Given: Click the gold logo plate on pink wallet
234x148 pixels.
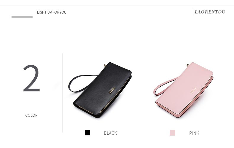Looking at the screenshot, I should (x=193, y=90).
